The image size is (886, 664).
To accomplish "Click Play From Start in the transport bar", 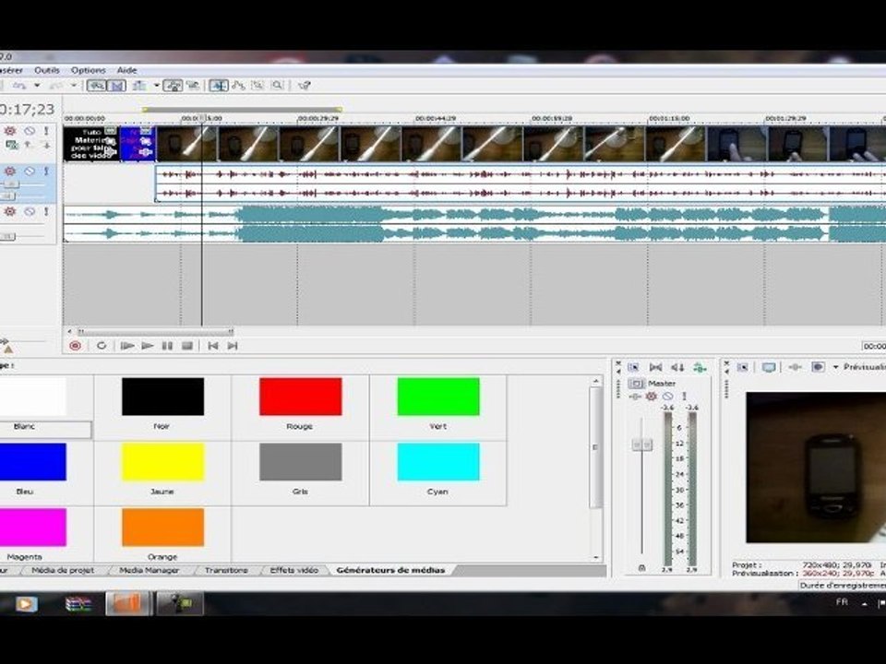I will point(127,346).
